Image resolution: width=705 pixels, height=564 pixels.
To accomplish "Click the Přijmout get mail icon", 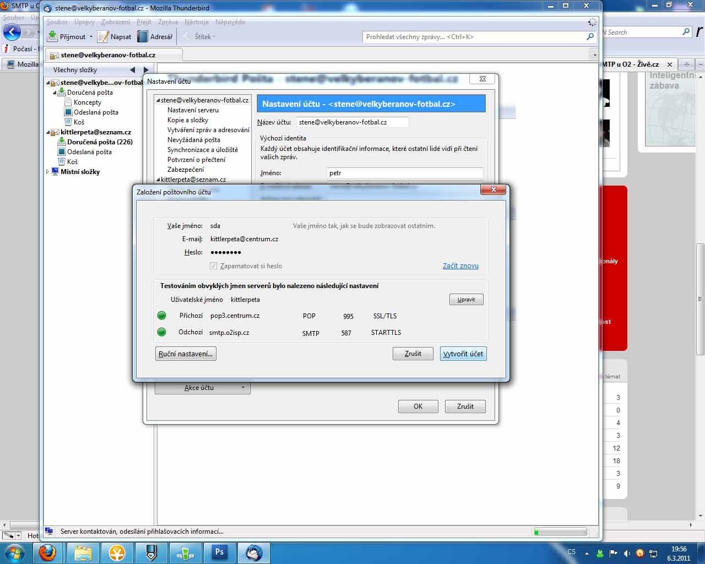I will (52, 36).
